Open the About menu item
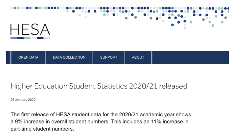 pos(138,57)
